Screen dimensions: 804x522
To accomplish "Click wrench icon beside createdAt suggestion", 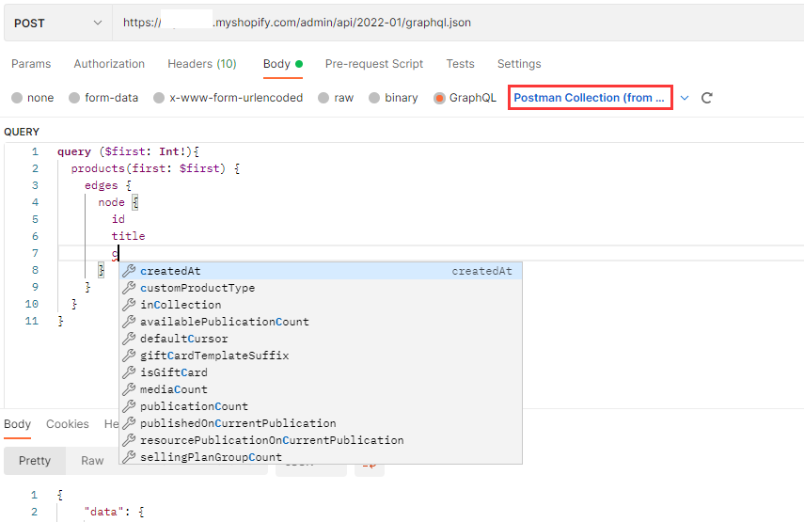I will [x=130, y=271].
